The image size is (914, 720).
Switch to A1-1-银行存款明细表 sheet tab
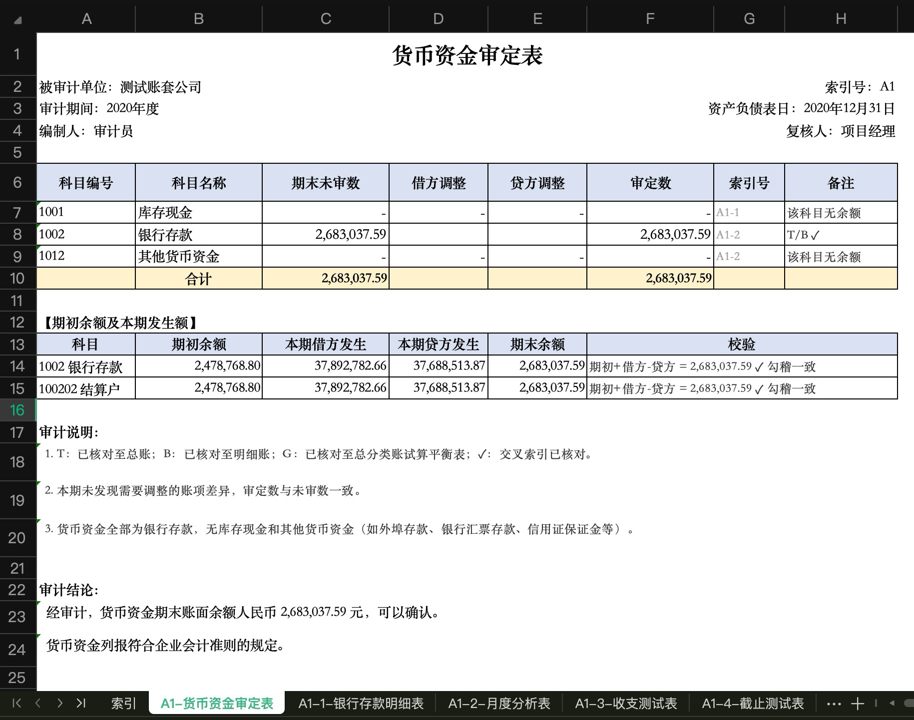[x=361, y=704]
